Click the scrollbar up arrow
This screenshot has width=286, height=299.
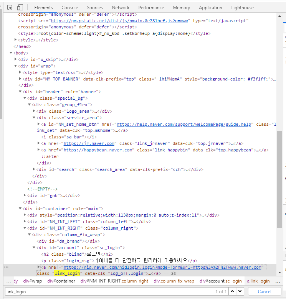pos(280,16)
